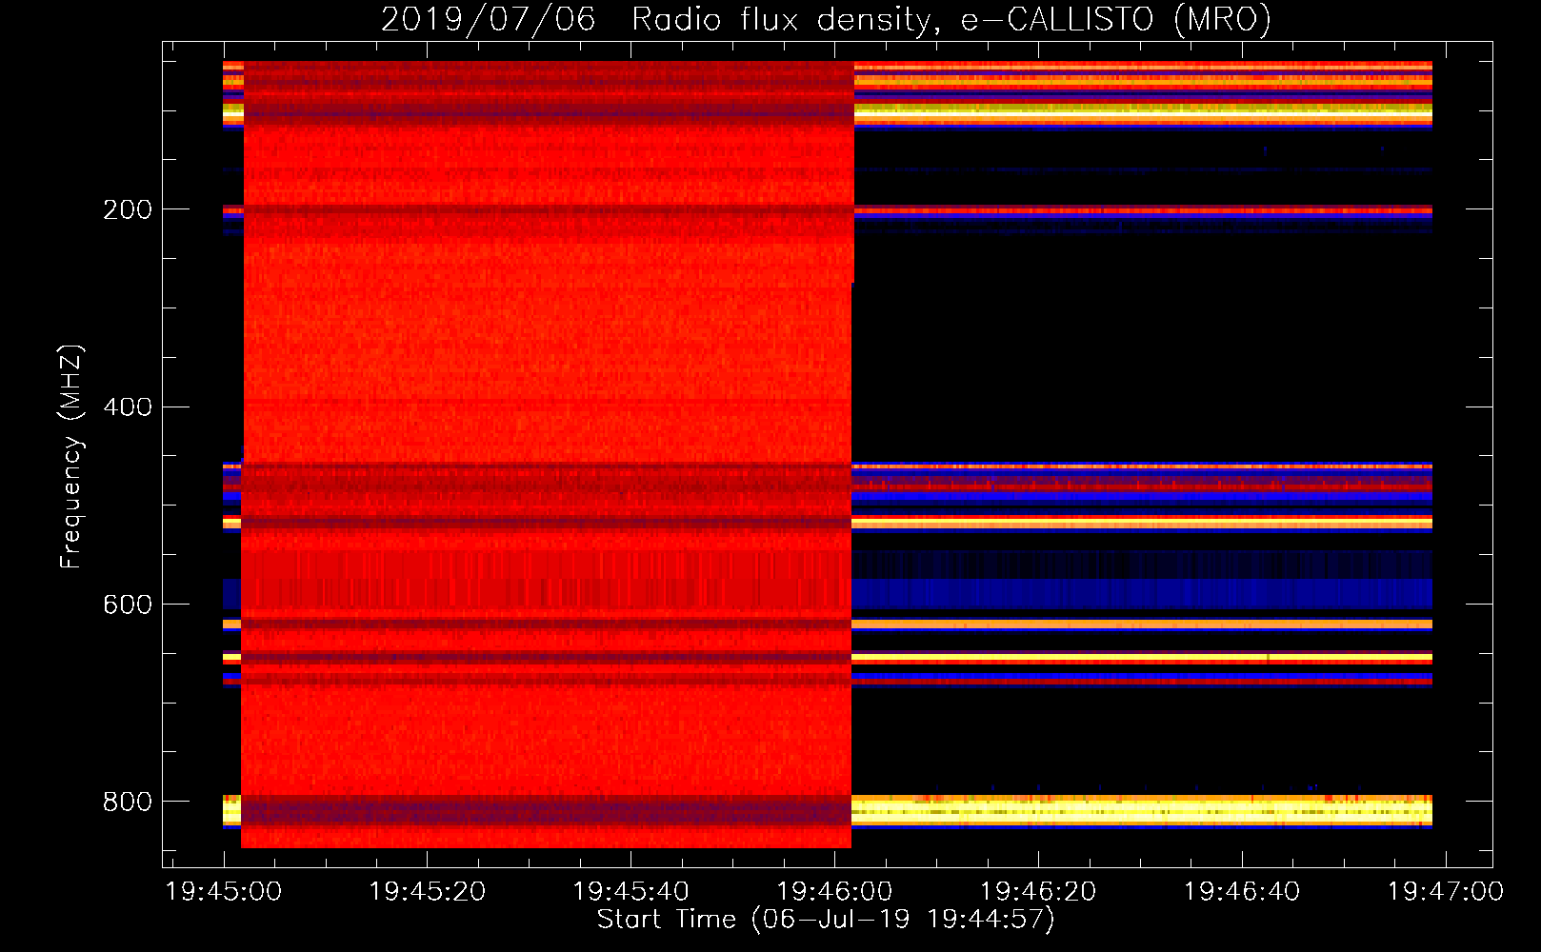
Task: Click the 600 frequency tick label
Action: pos(128,605)
